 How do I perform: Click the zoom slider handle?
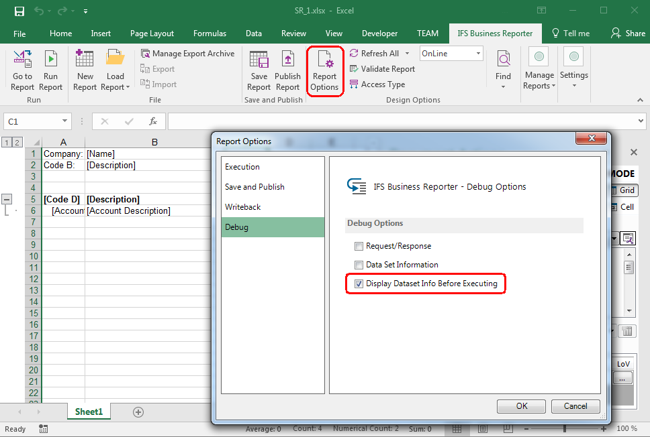tap(565, 429)
